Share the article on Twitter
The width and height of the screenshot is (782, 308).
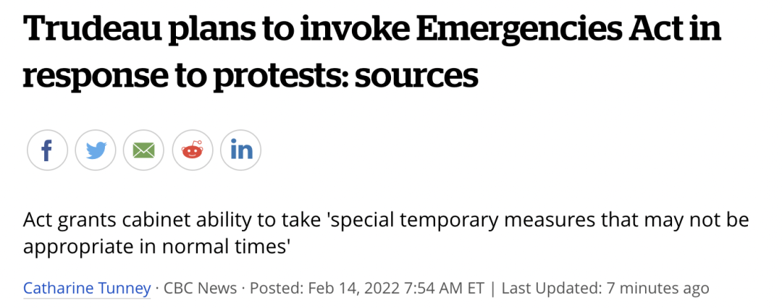pyautogui.click(x=96, y=150)
